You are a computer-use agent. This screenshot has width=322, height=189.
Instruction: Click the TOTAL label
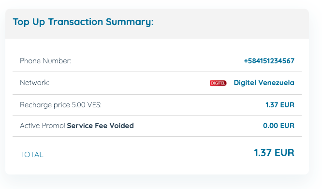click(31, 155)
